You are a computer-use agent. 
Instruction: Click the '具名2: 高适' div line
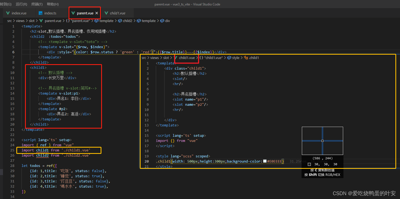tap(69, 114)
